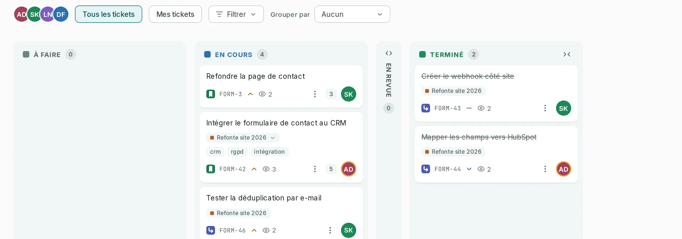The height and width of the screenshot is (239, 682).
Task: Click the rgpd label tag
Action: tap(237, 152)
